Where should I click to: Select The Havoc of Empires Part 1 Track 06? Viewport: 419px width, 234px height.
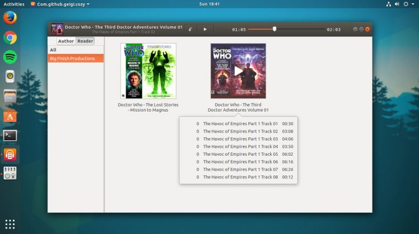tap(238, 161)
